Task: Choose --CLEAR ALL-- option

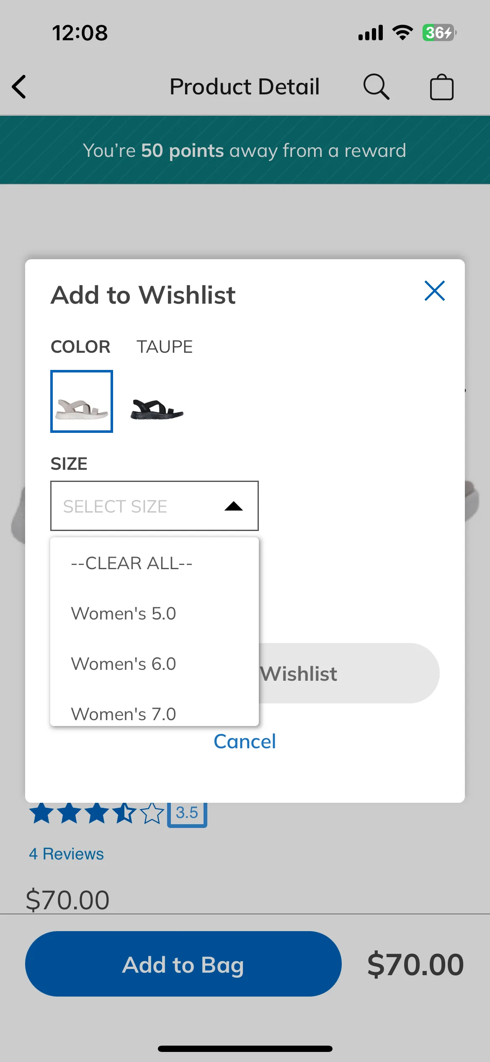Action: (x=155, y=563)
